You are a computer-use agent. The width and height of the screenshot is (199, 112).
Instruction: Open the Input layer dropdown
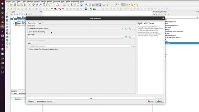click(76, 29)
